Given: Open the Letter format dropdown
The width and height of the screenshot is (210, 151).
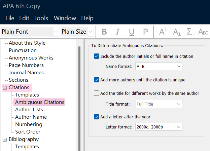Looking at the screenshot, I should click(159, 127).
